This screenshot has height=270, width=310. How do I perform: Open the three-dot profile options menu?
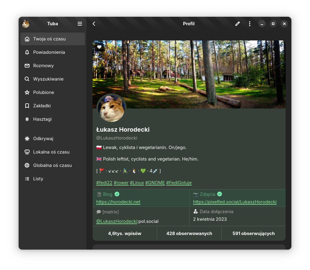click(x=250, y=24)
